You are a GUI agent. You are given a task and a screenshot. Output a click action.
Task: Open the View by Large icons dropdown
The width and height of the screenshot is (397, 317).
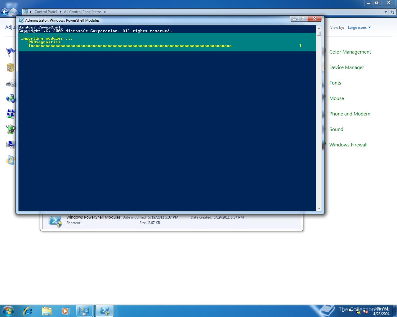click(359, 28)
